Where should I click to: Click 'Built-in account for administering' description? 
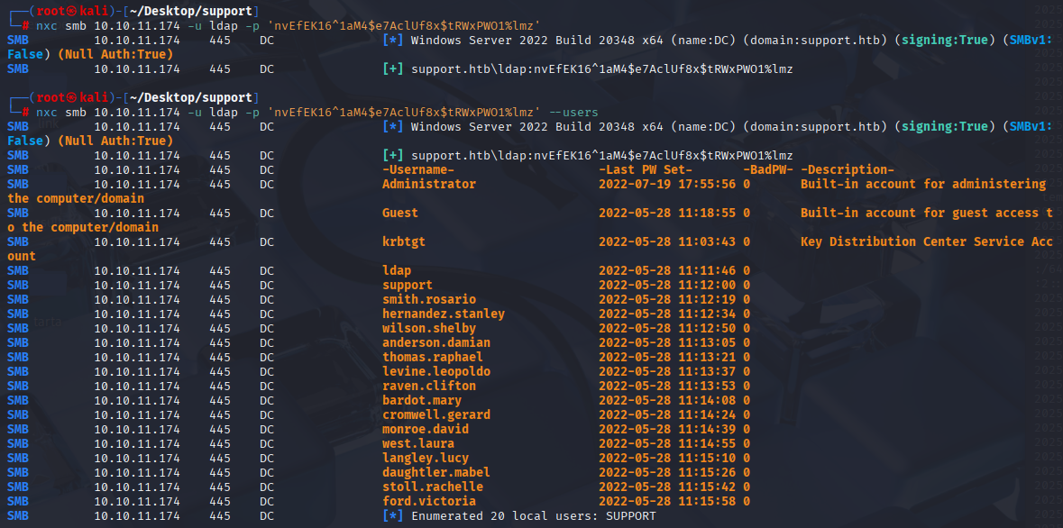coord(923,185)
